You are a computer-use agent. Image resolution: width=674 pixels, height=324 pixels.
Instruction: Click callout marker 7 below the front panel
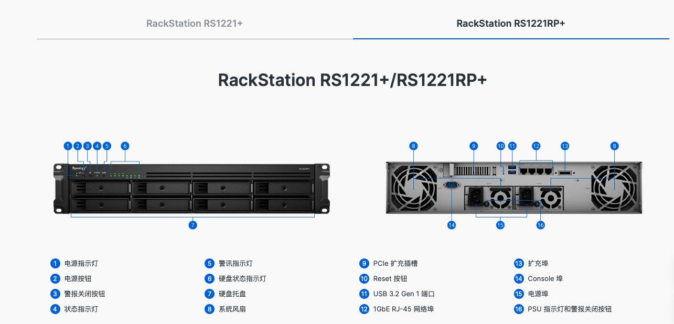pos(192,224)
